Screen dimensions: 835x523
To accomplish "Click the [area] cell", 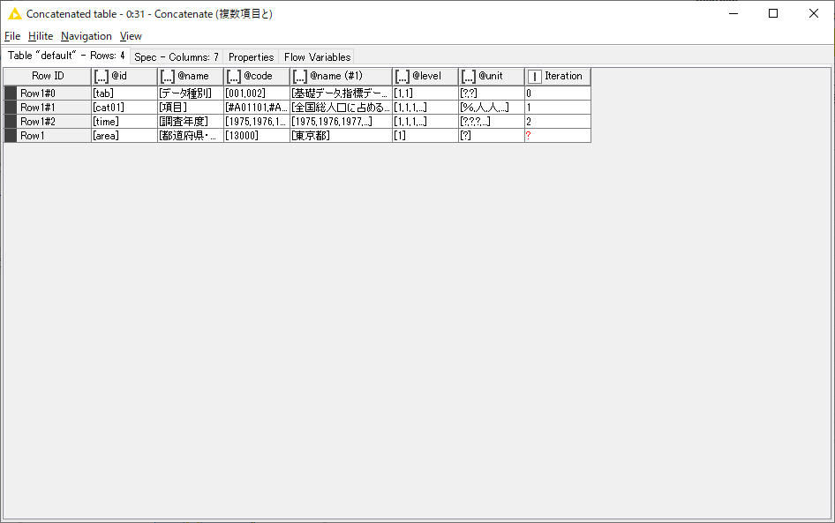I will pos(124,136).
